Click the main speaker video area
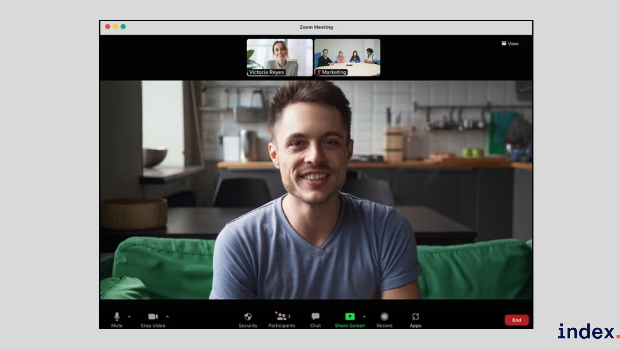Screen dimensions: 620x349 (x=316, y=191)
